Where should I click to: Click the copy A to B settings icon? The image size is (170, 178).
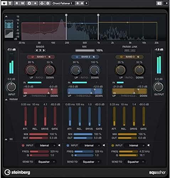point(35,3)
